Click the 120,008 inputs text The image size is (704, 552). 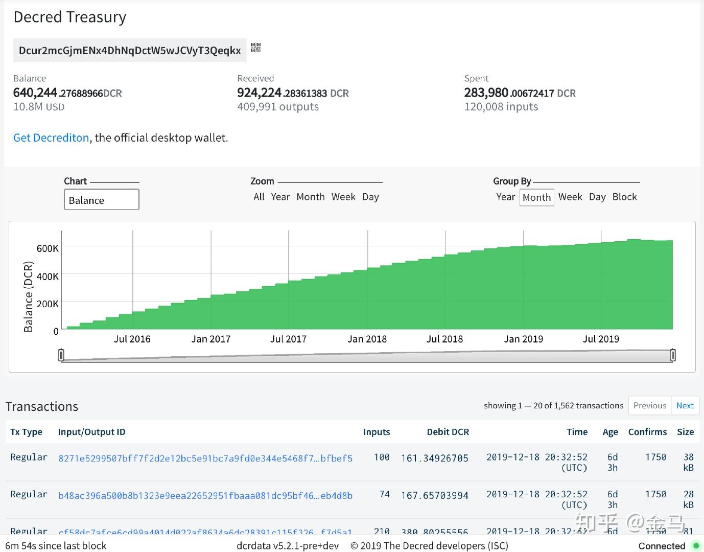[x=501, y=107]
